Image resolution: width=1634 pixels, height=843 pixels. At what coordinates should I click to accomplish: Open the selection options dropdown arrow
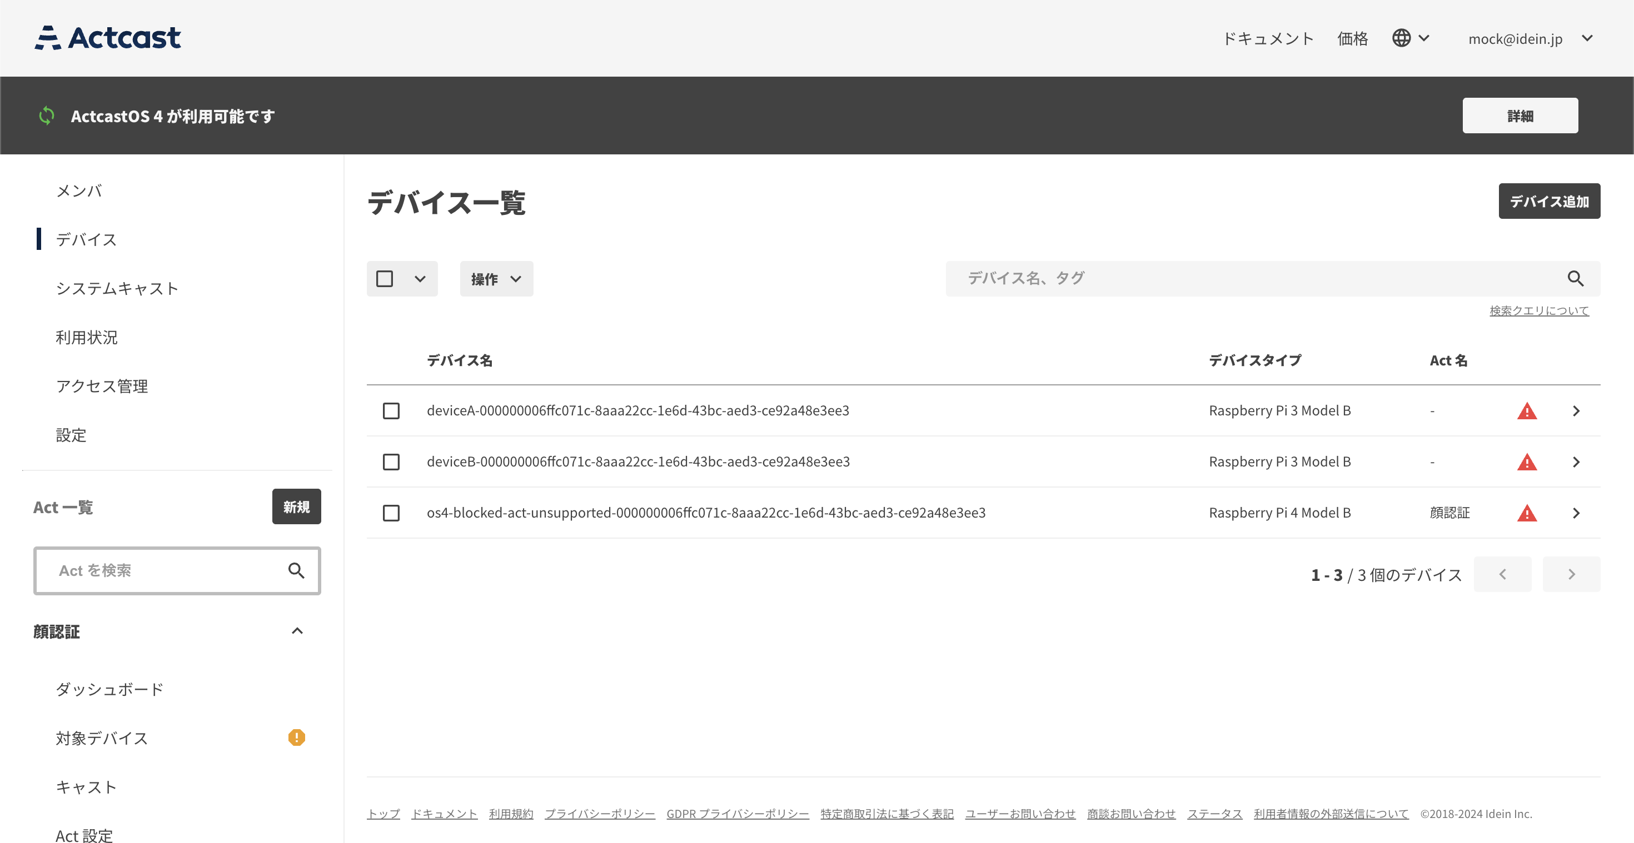click(x=420, y=278)
